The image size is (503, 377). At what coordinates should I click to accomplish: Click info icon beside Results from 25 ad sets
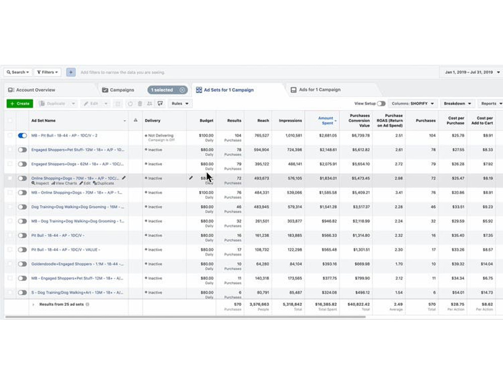tap(88, 304)
